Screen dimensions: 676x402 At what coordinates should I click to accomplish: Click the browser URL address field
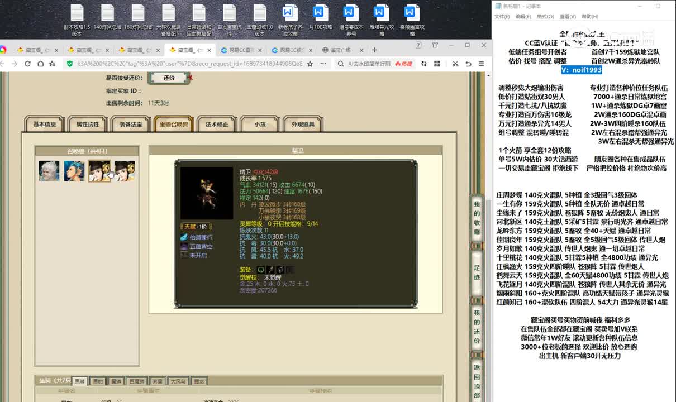tap(190, 64)
